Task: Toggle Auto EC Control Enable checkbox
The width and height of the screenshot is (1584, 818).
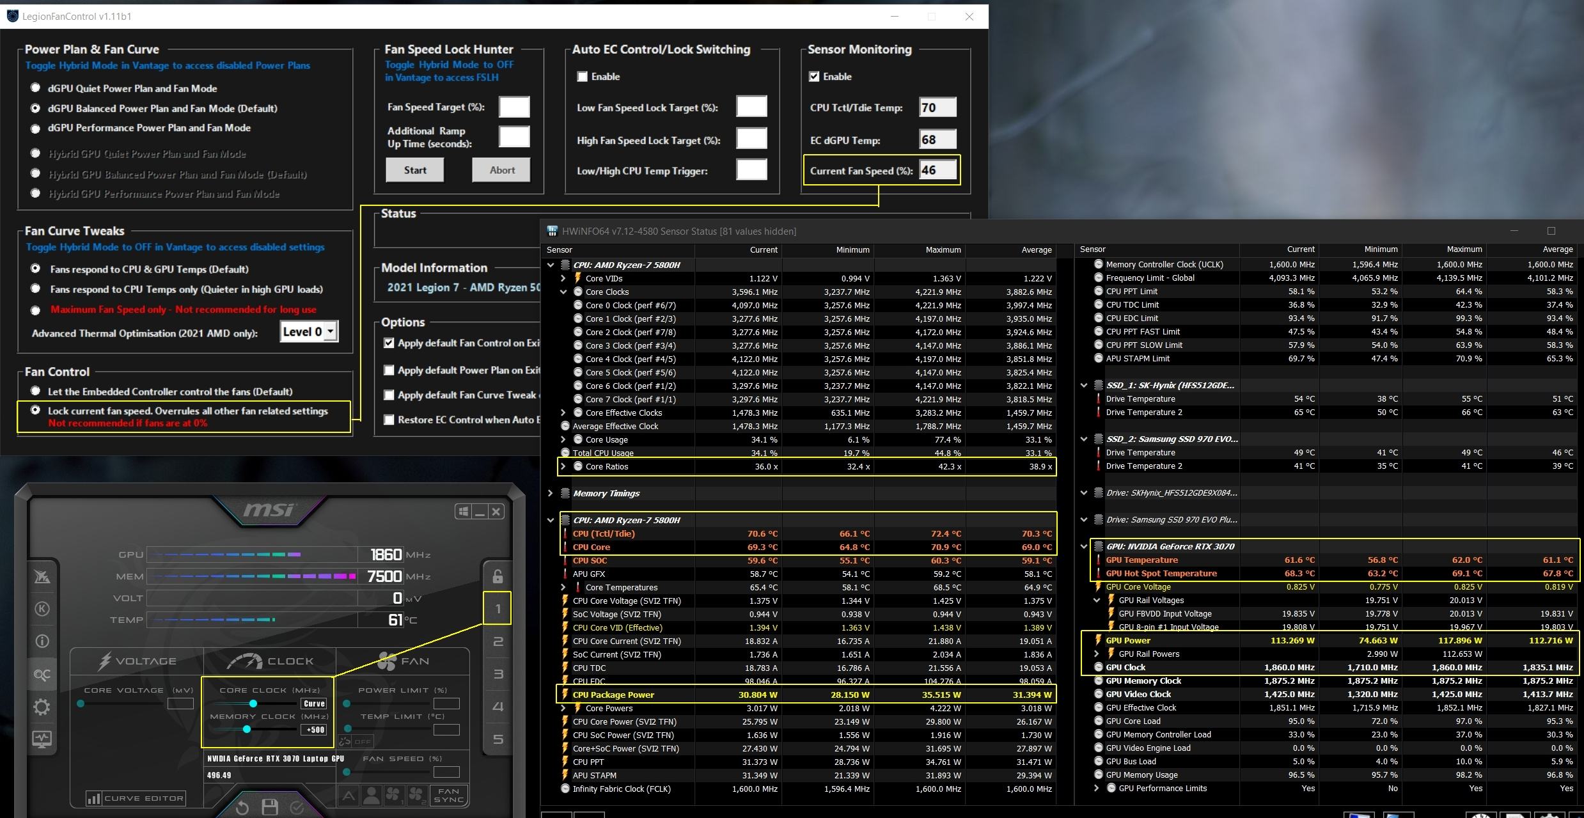Action: 582,77
